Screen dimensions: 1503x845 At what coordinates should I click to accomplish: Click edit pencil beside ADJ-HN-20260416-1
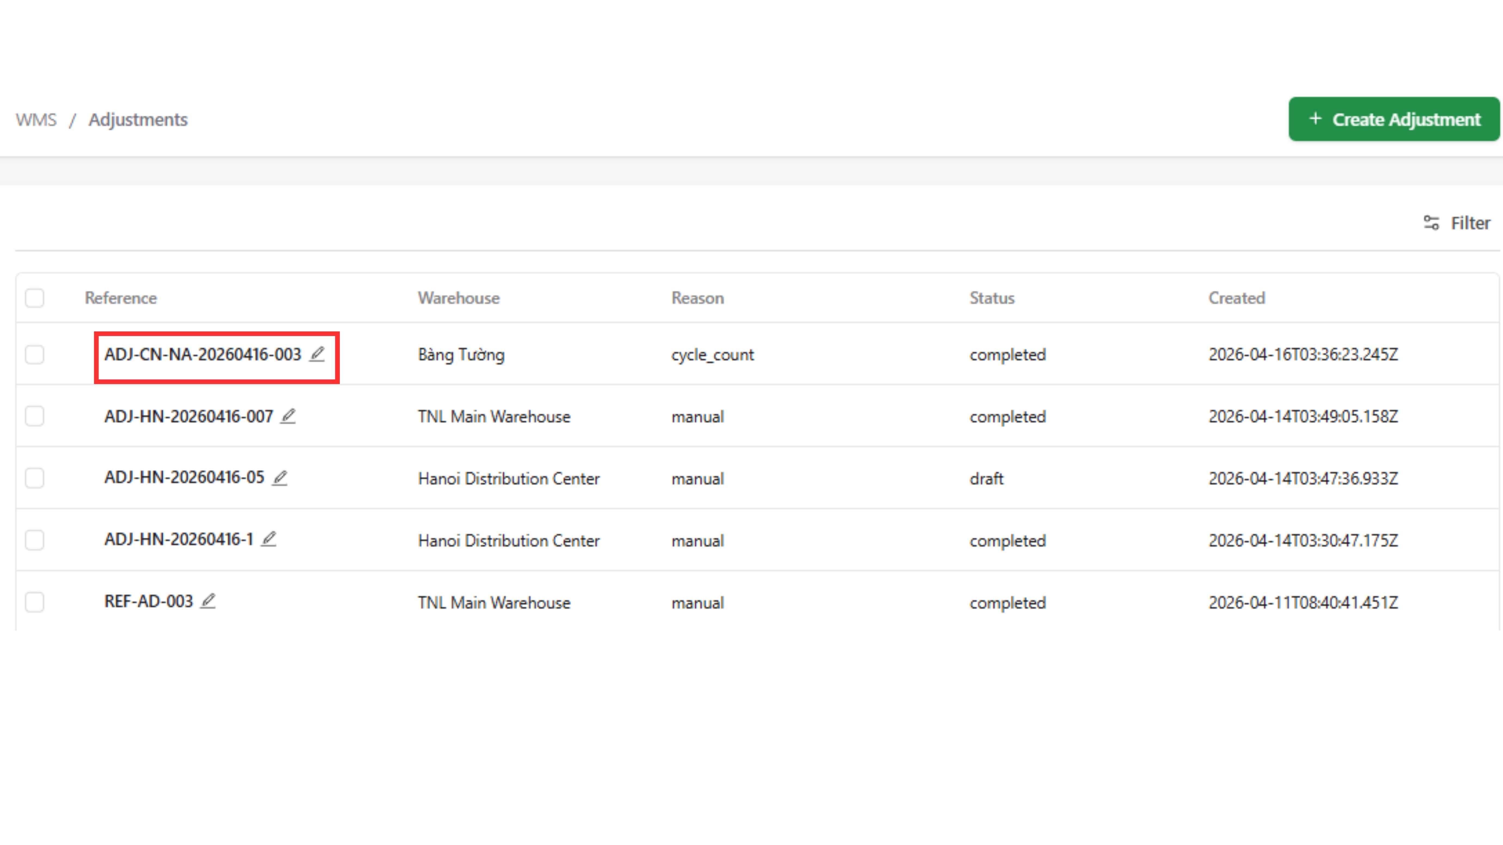point(268,539)
